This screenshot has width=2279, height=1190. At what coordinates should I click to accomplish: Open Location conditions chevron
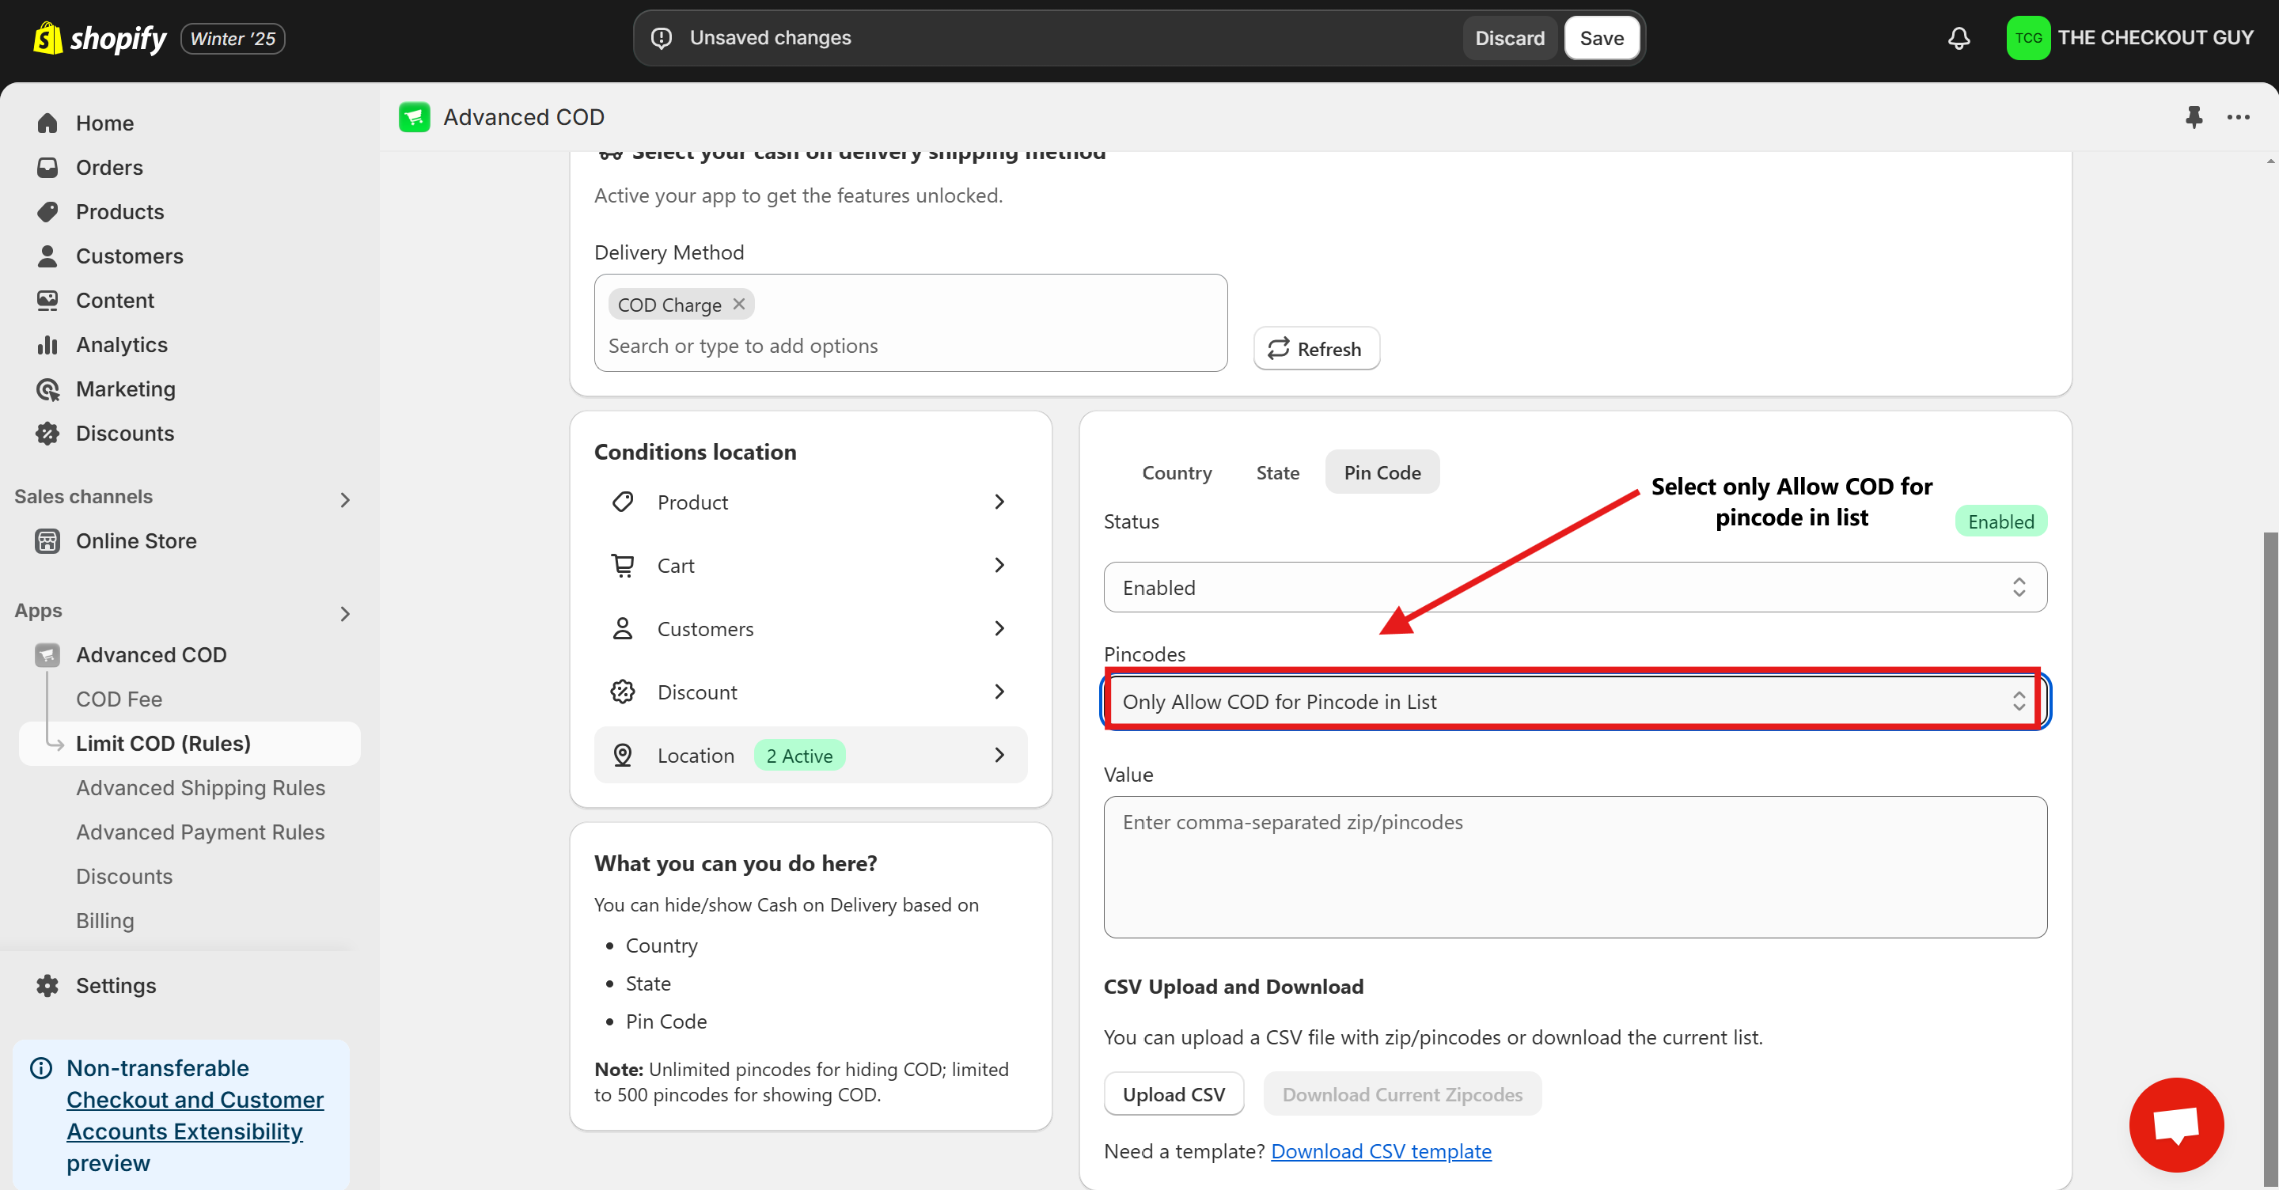[999, 755]
